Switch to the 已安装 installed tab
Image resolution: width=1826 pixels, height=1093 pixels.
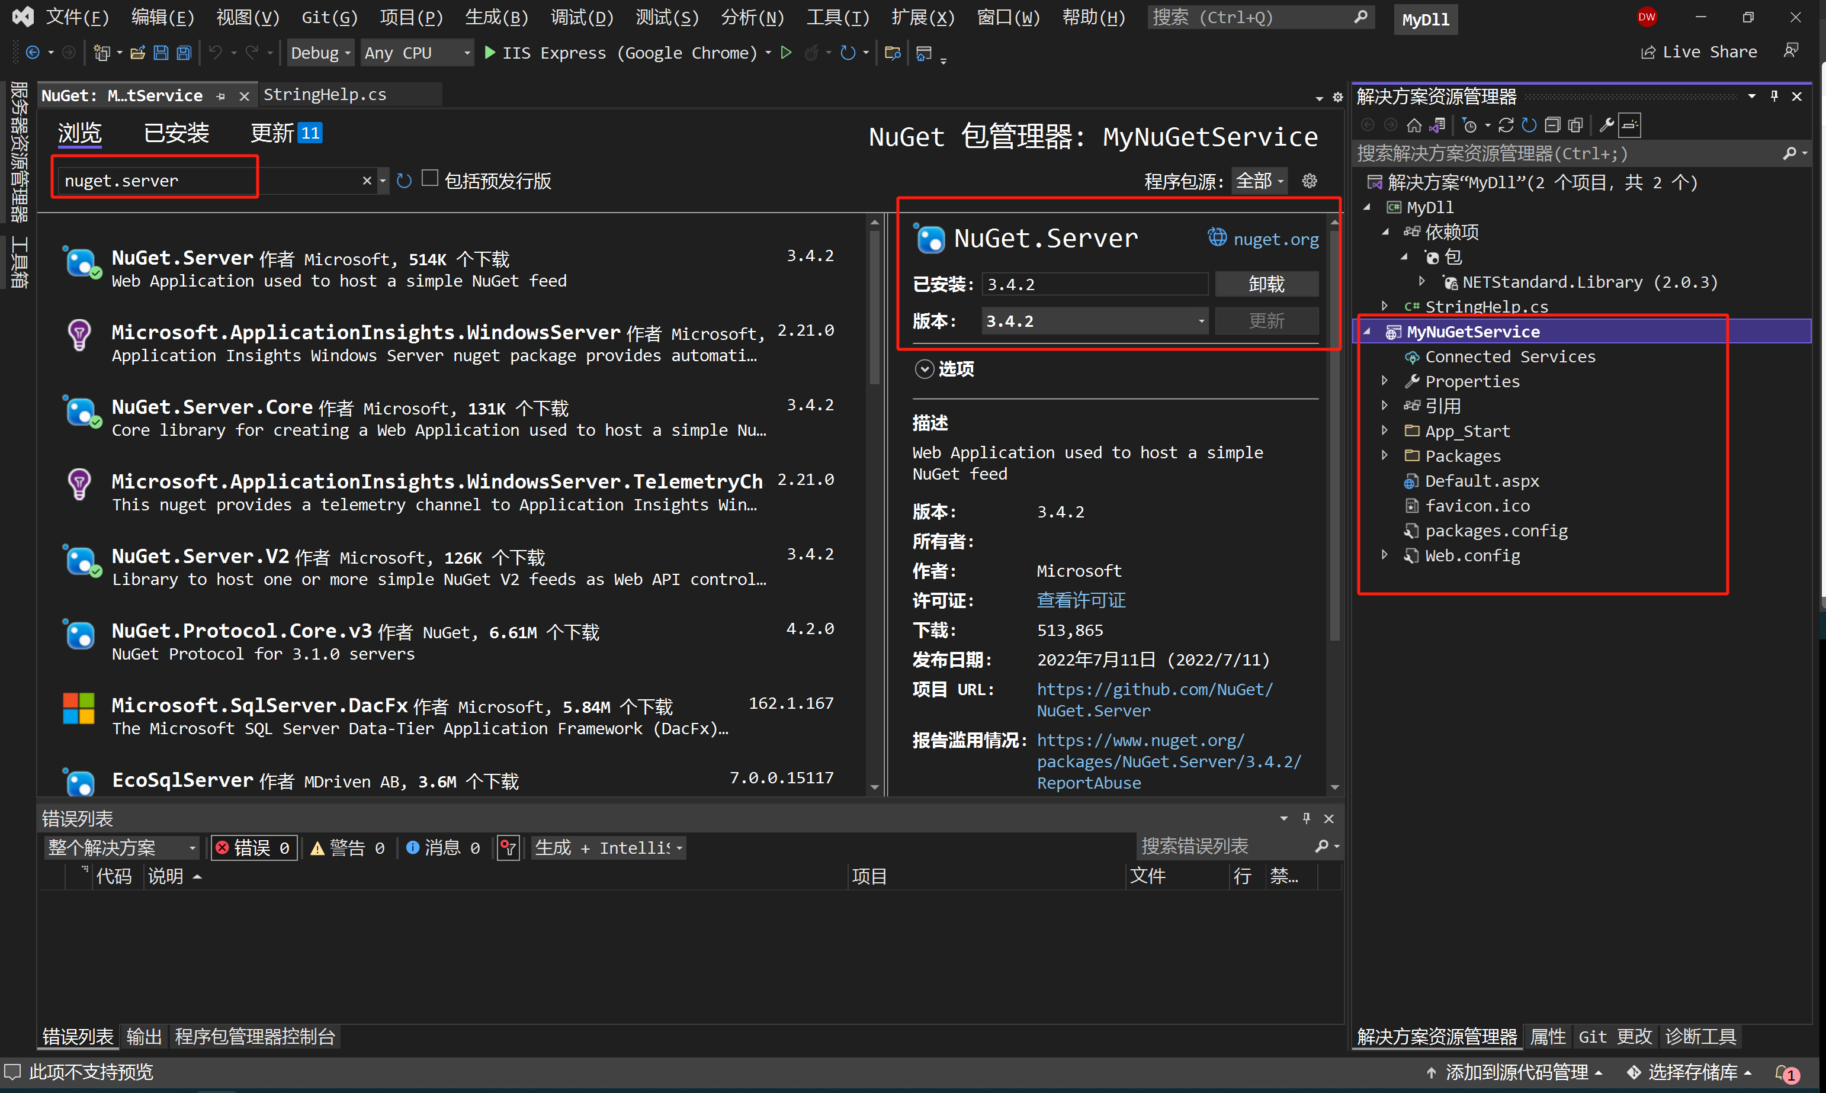coord(176,133)
